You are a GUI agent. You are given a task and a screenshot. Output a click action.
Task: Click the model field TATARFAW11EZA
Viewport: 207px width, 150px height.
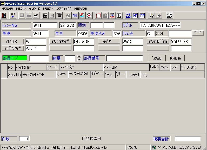coord(160,25)
